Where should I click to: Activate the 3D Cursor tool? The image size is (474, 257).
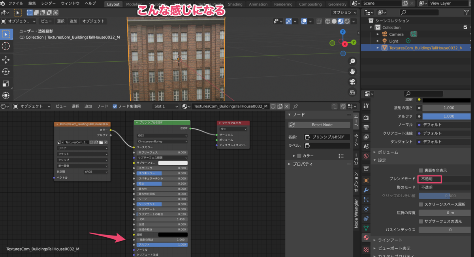click(6, 46)
